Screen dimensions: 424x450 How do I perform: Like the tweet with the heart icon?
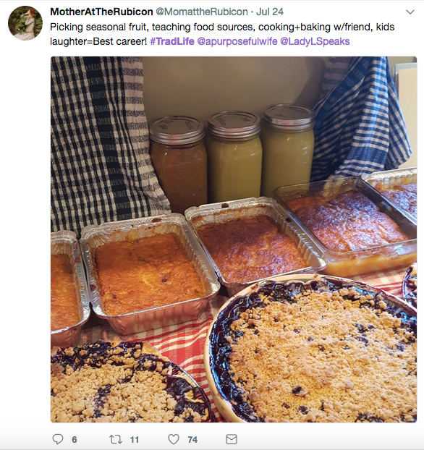point(174,439)
